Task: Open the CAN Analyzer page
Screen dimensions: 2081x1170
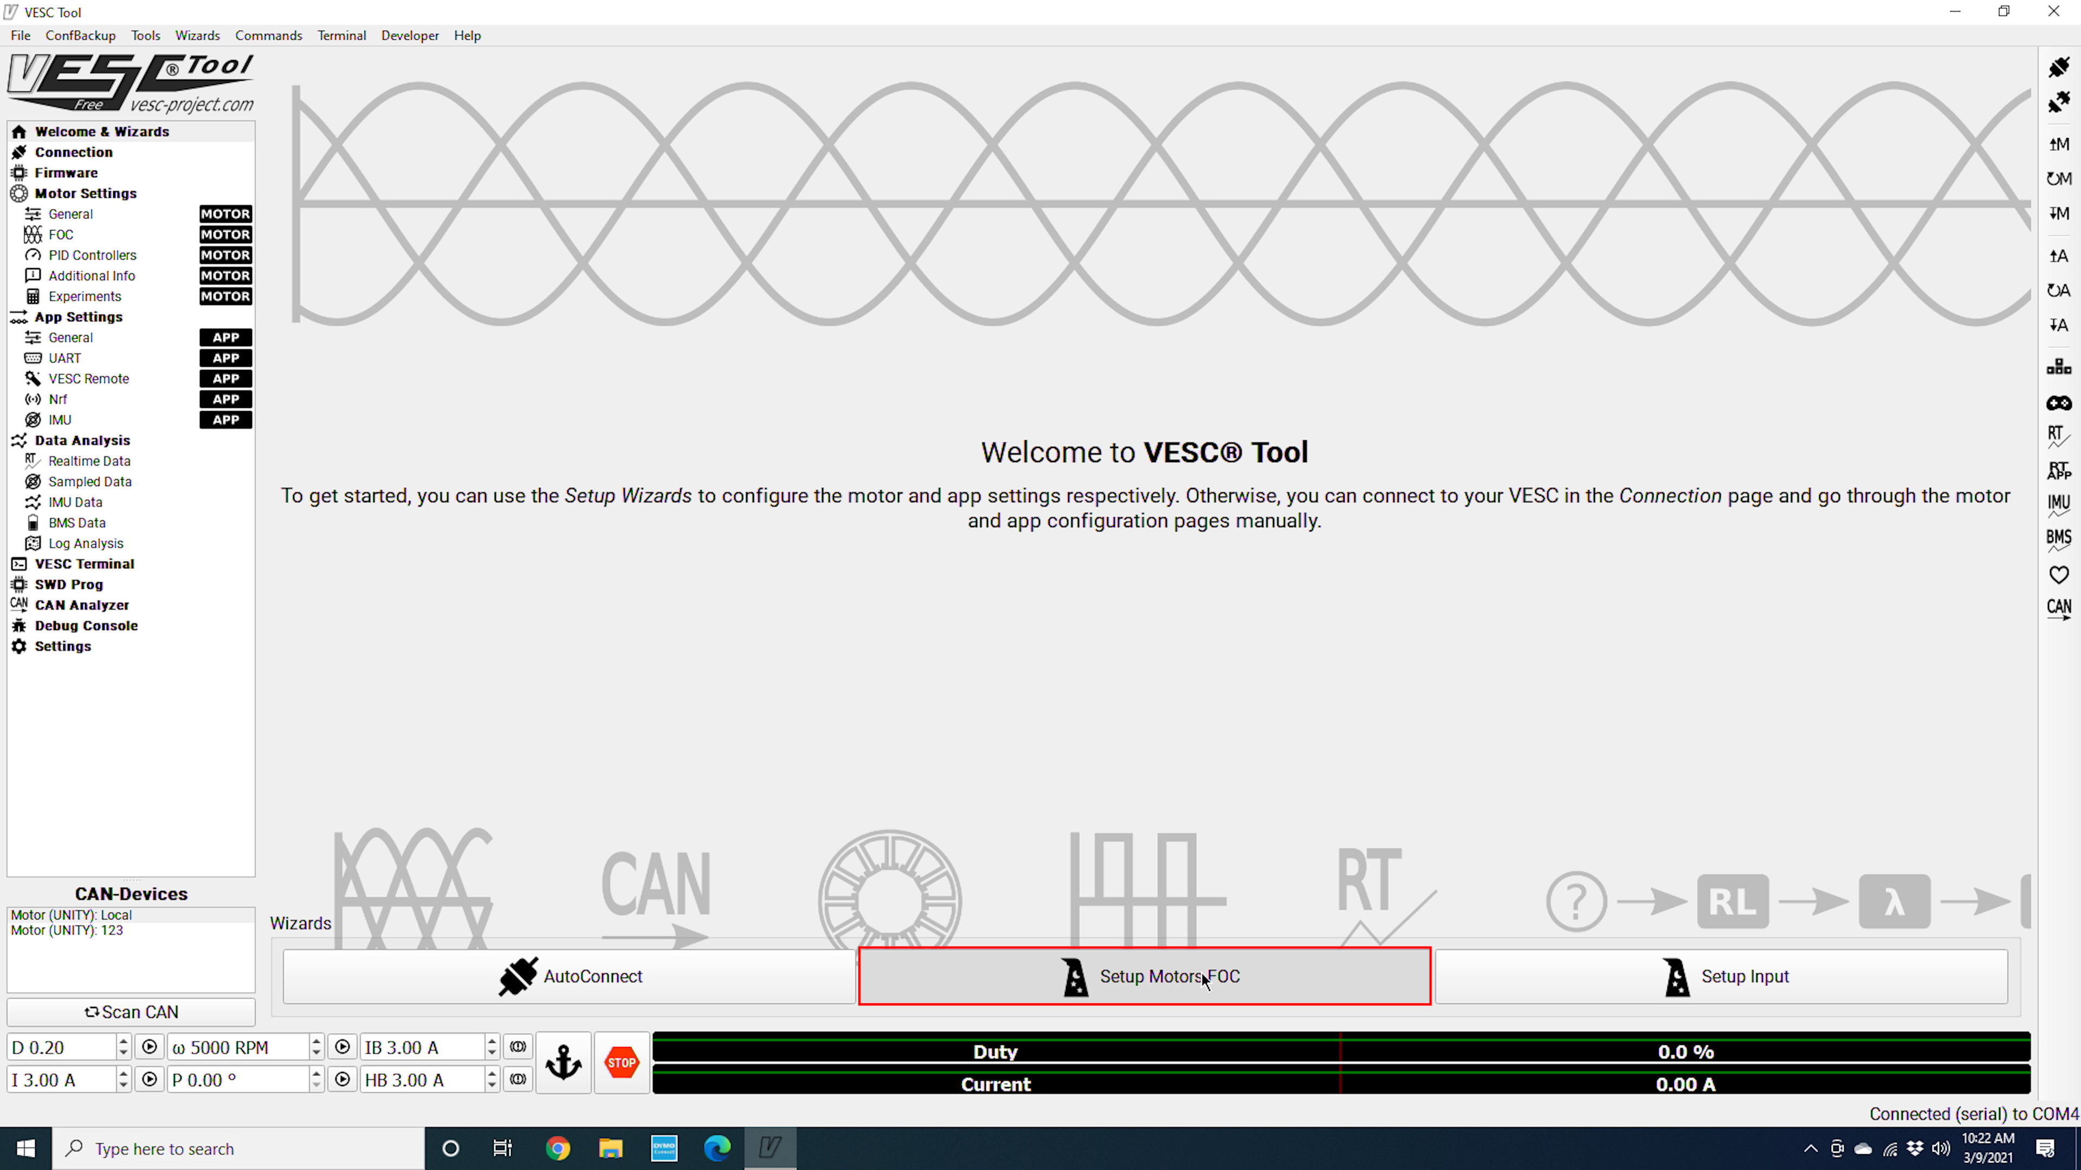Action: click(x=131, y=605)
